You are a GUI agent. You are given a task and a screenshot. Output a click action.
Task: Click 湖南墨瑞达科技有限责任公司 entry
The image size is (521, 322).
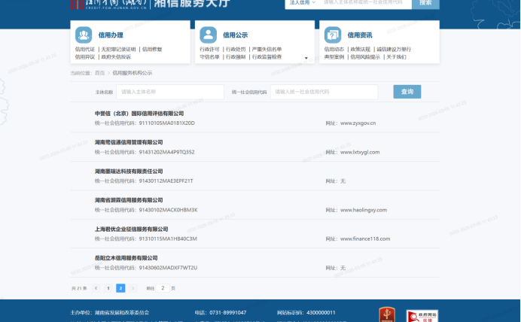(129, 172)
